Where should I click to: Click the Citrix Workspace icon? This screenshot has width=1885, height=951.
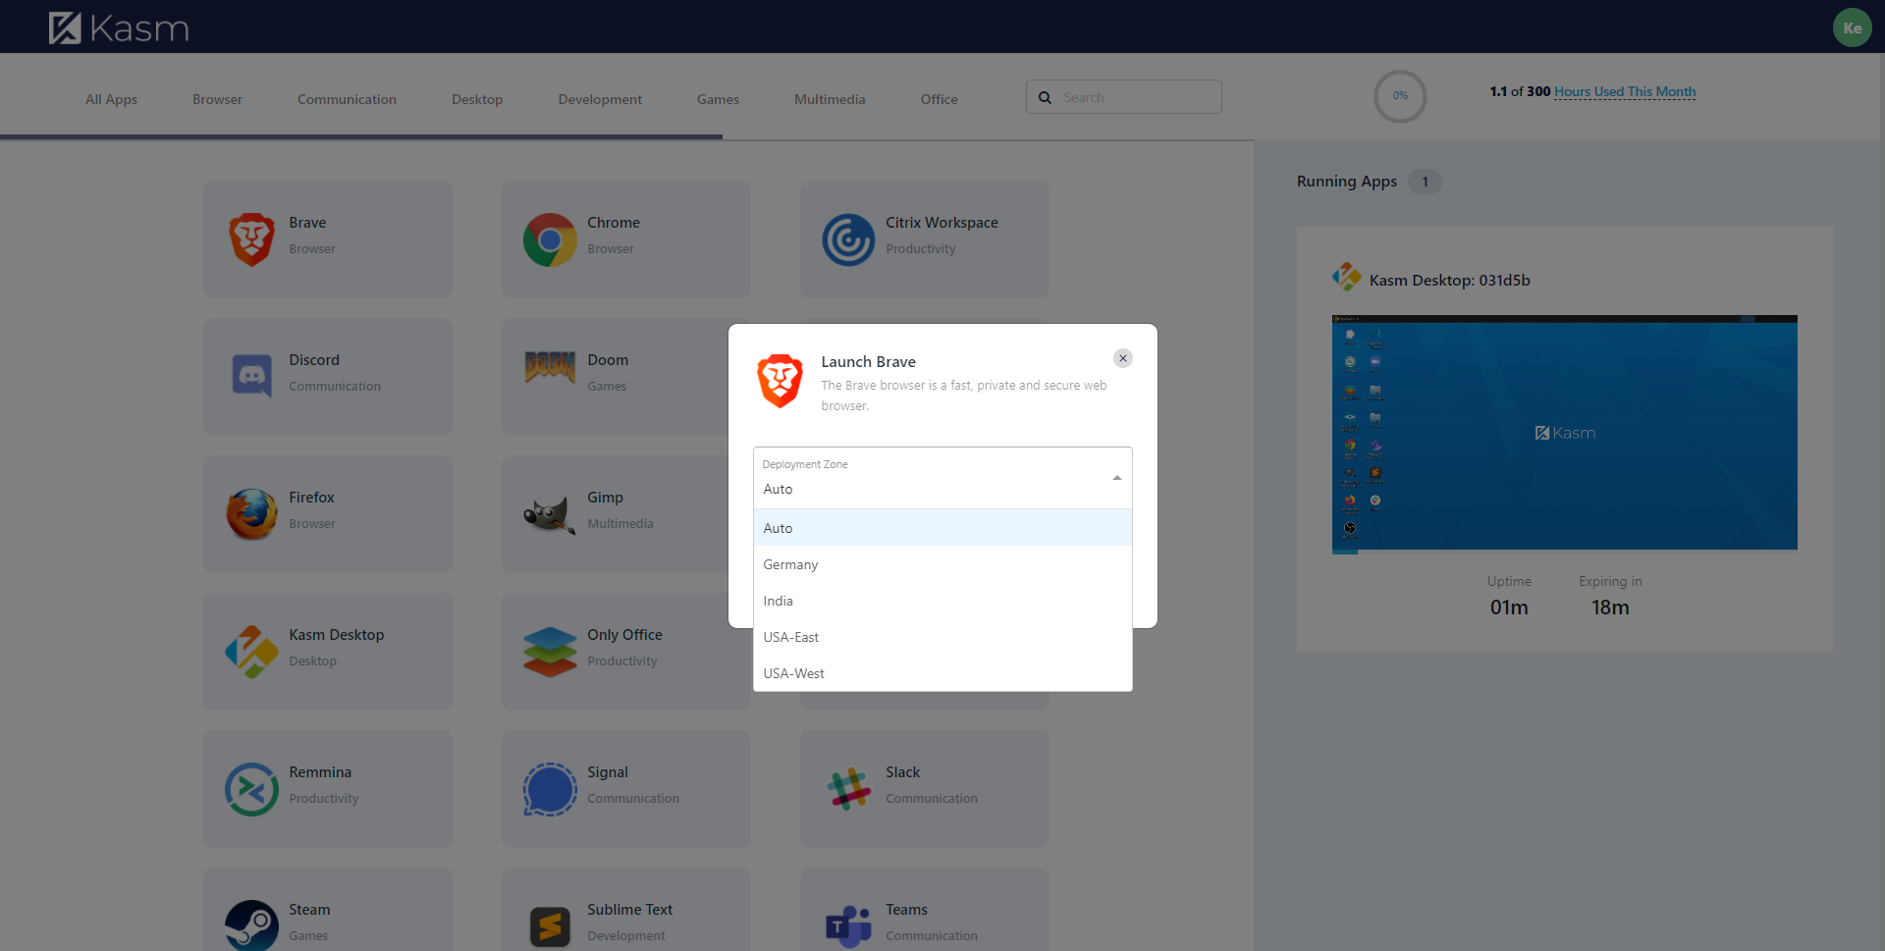click(x=848, y=239)
